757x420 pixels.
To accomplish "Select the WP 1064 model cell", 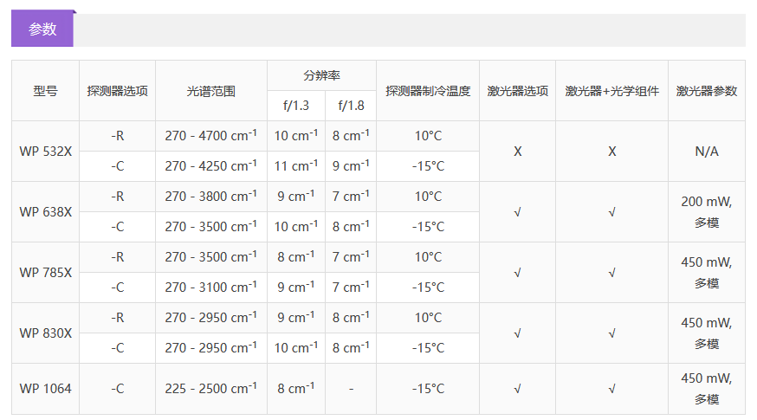I will [45, 389].
